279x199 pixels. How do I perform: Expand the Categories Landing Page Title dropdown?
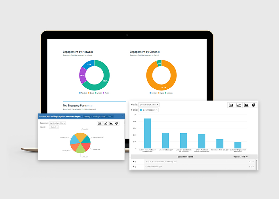[58, 123]
